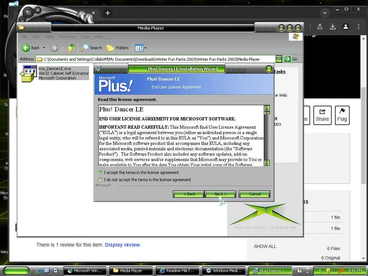Open the browser labs flask icon
This screenshot has width=368, height=276.
319,27
